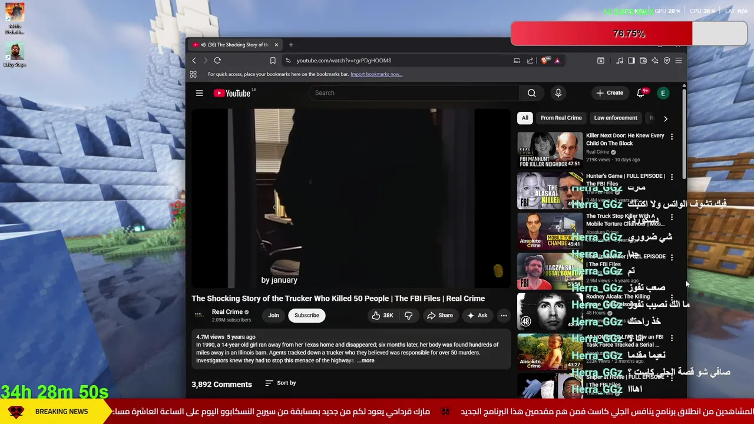Screen dimensions: 754x424
Task: Open Mafia Definitive desktop shortcut
Action: (x=15, y=19)
